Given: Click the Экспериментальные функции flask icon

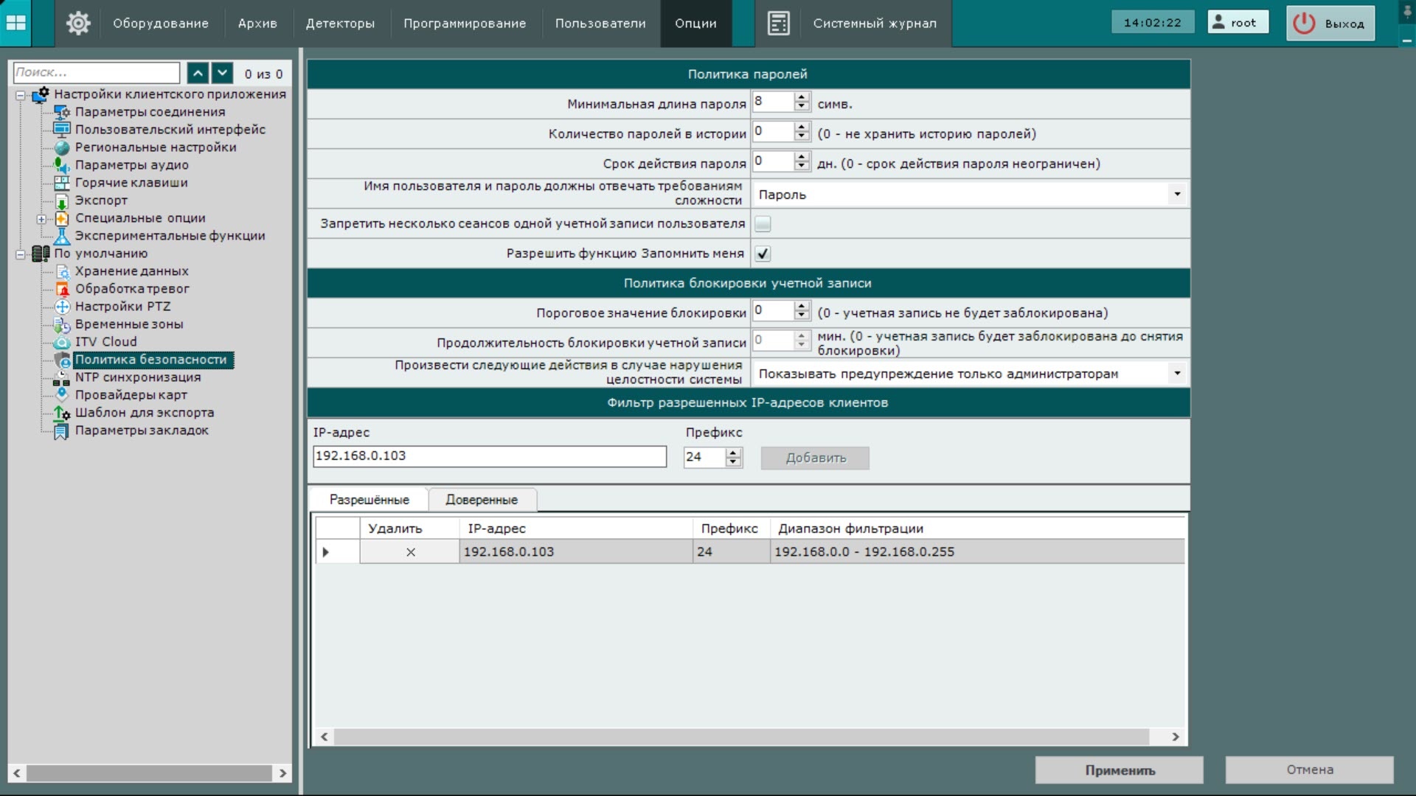Looking at the screenshot, I should [x=62, y=236].
